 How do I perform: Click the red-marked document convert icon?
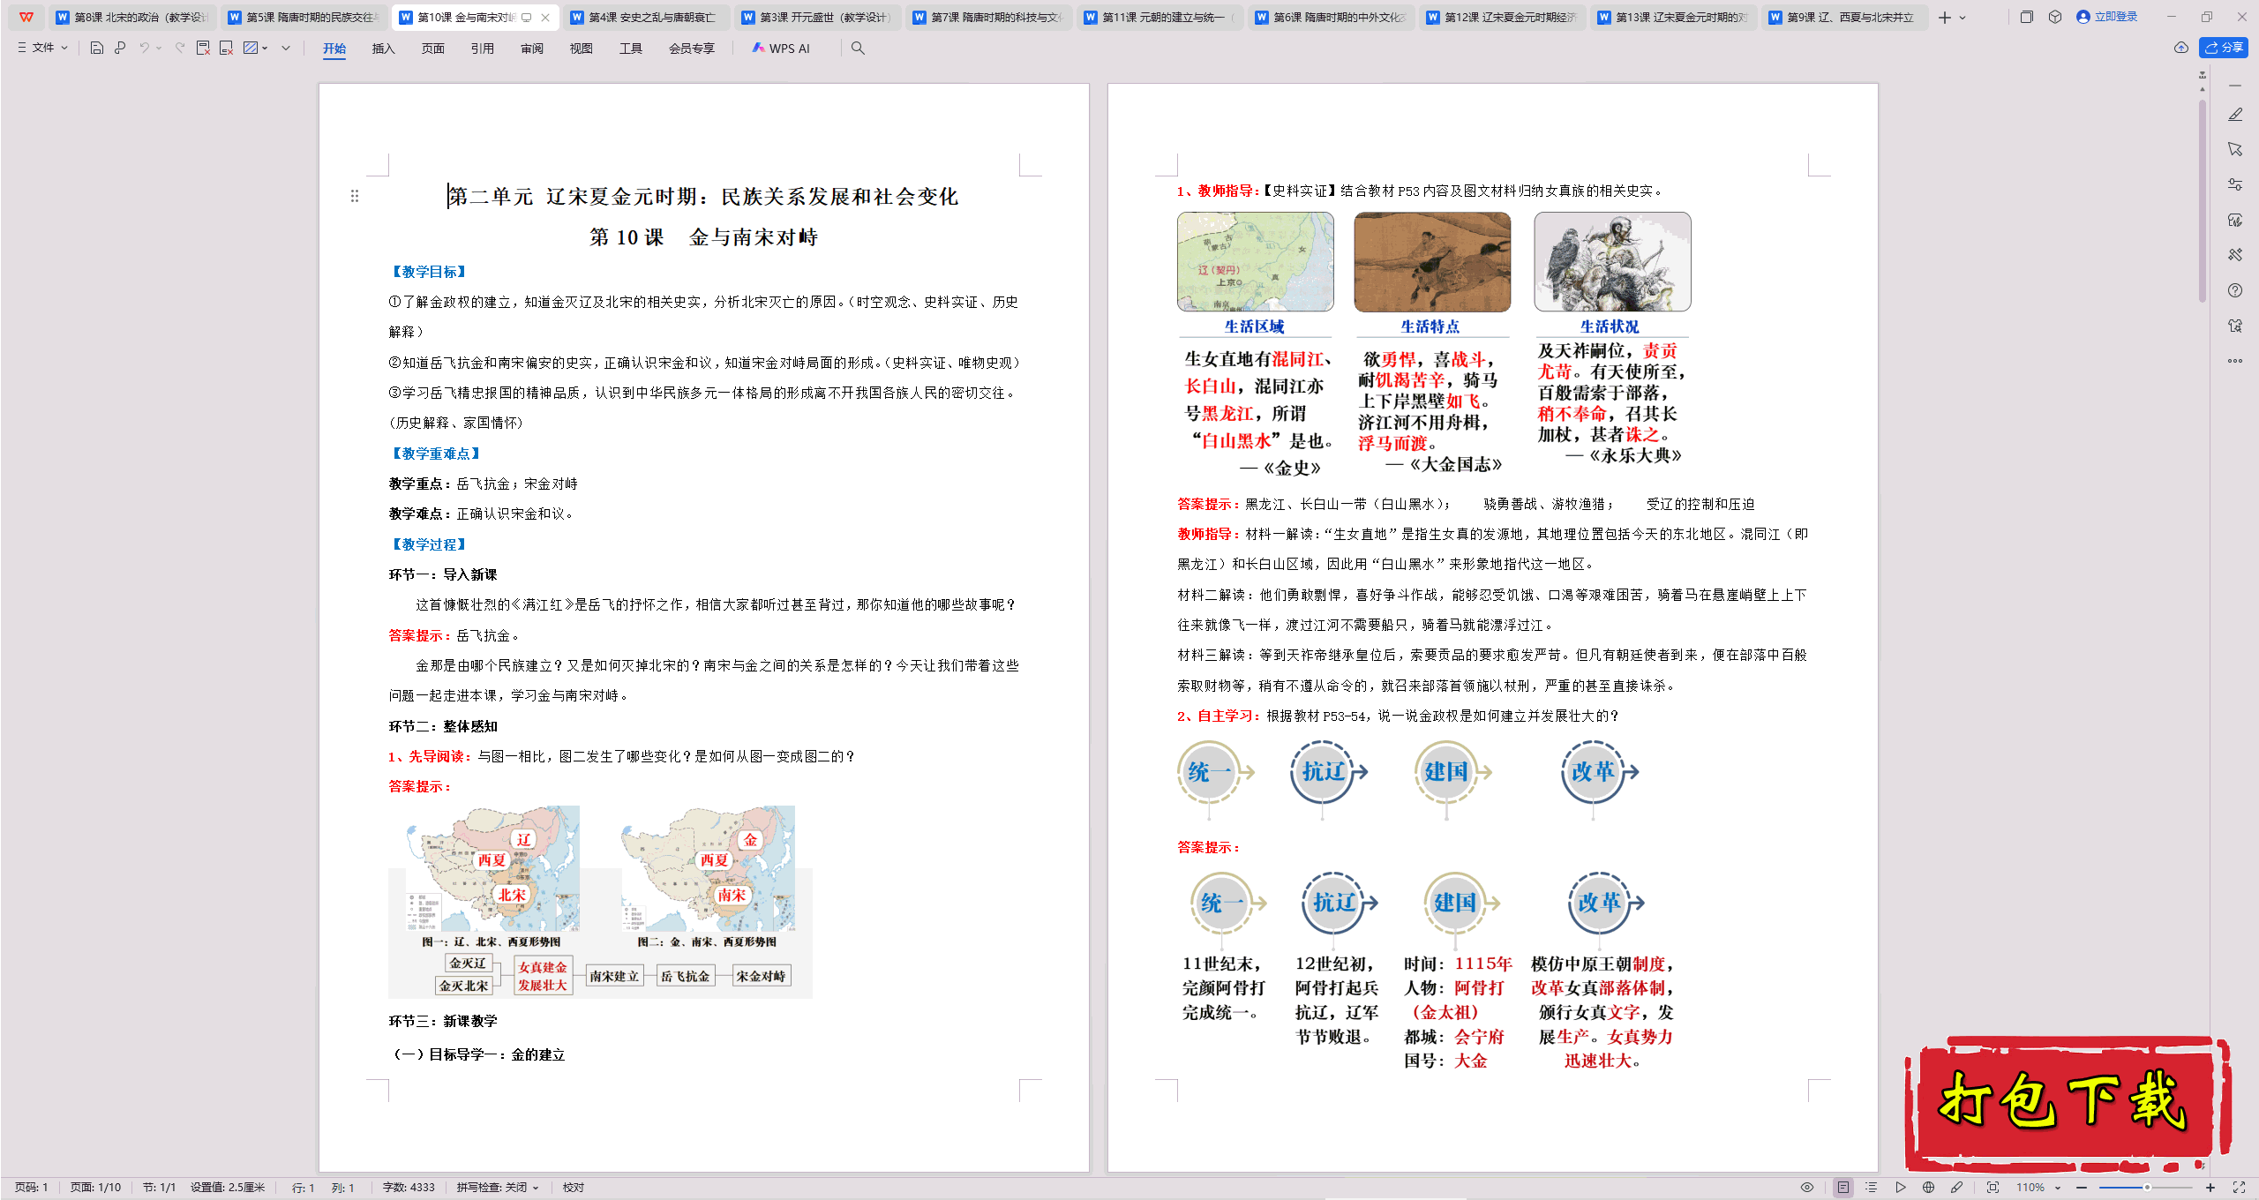[227, 48]
